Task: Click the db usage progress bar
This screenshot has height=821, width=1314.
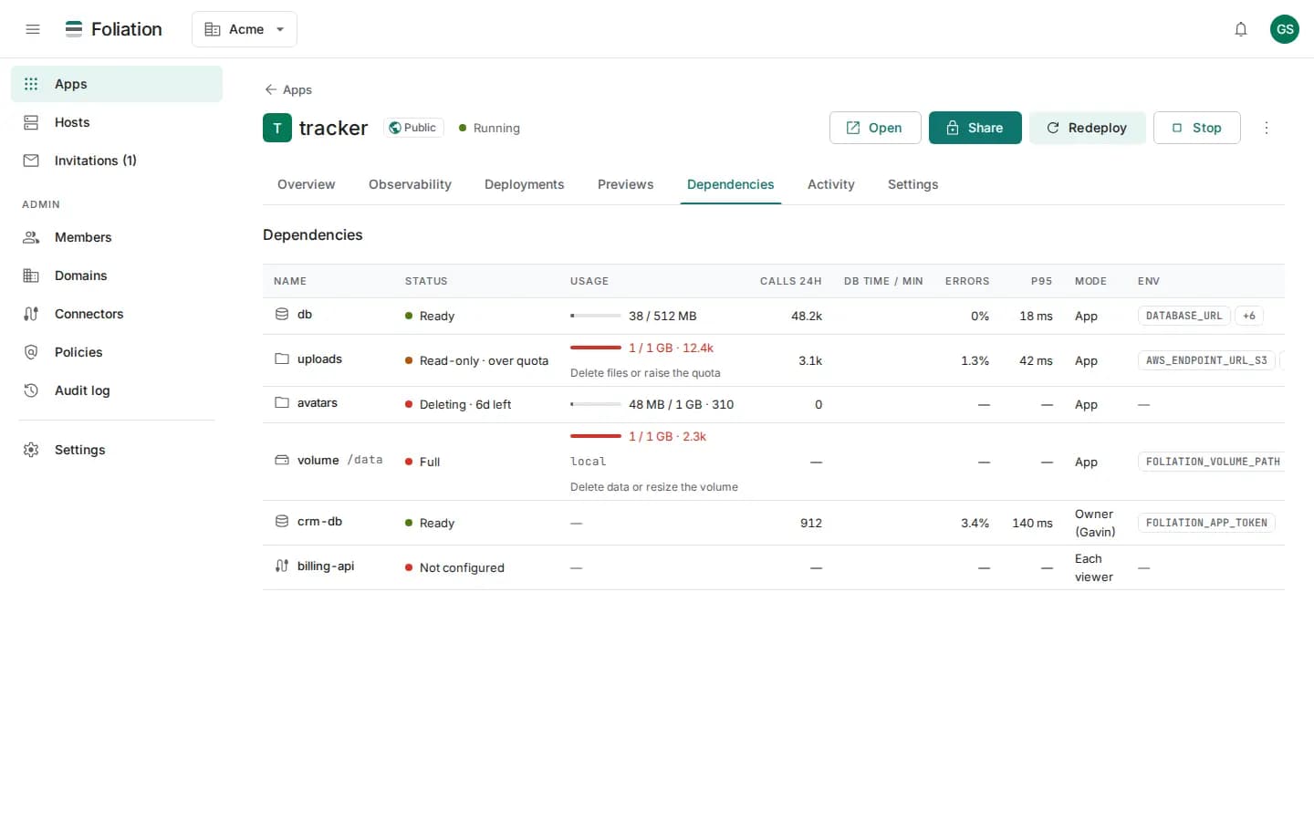Action: [596, 316]
